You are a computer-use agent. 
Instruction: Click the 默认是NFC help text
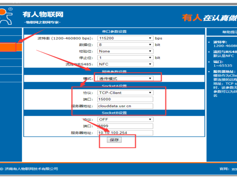coord(223,56)
